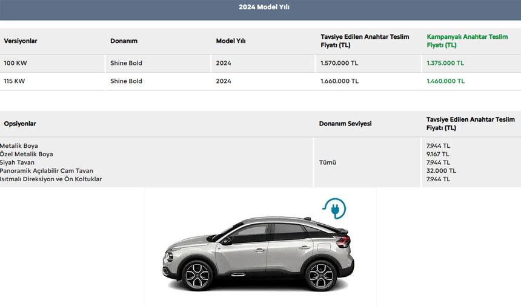
Task: Click the Donanım Seviyesi column header
Action: (x=345, y=124)
